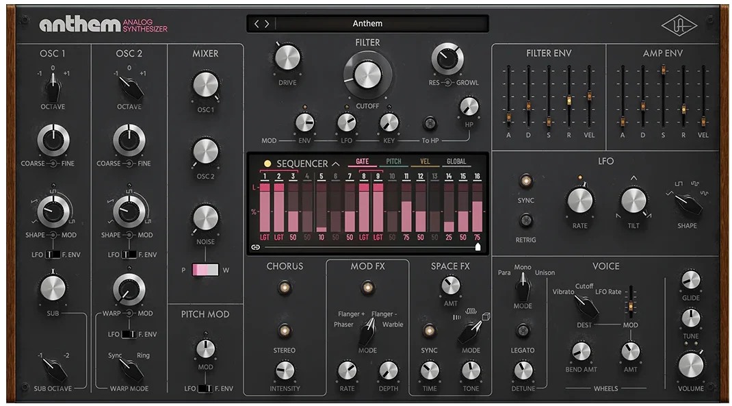Image resolution: width=732 pixels, height=406 pixels.
Task: Click the GLIDE knob
Action: pos(691,280)
